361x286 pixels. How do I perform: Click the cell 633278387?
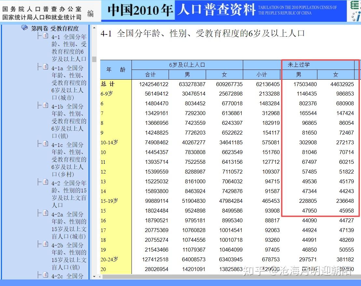[192, 84]
